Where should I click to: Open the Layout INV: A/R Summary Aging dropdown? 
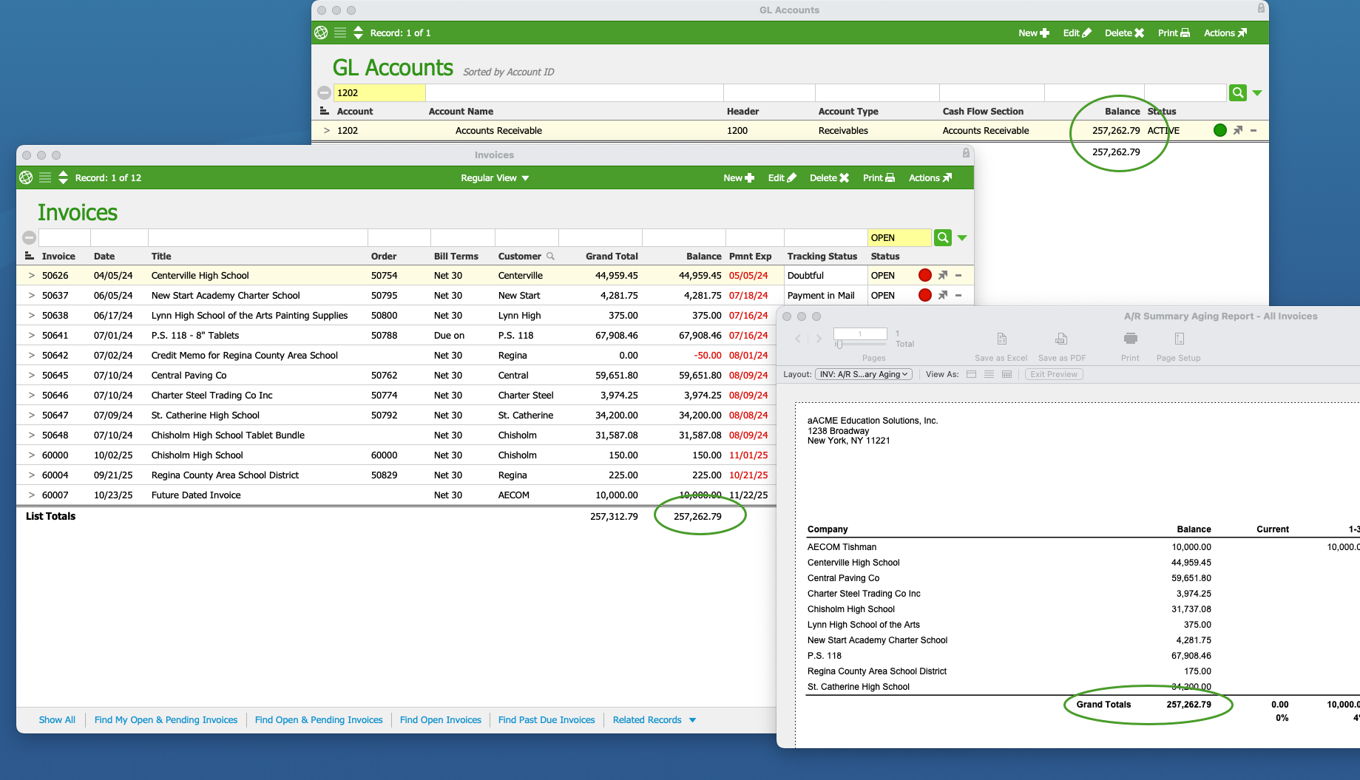[x=863, y=374]
